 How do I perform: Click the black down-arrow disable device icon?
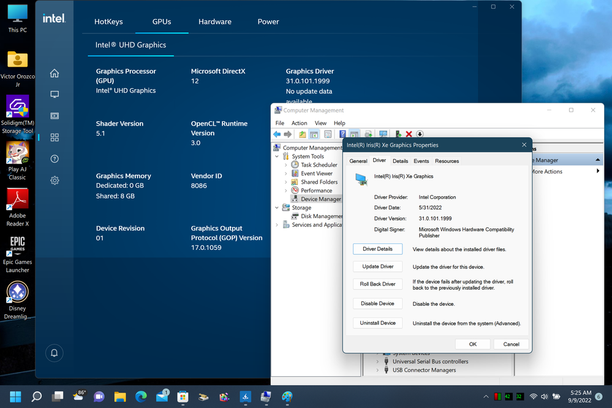click(x=420, y=134)
